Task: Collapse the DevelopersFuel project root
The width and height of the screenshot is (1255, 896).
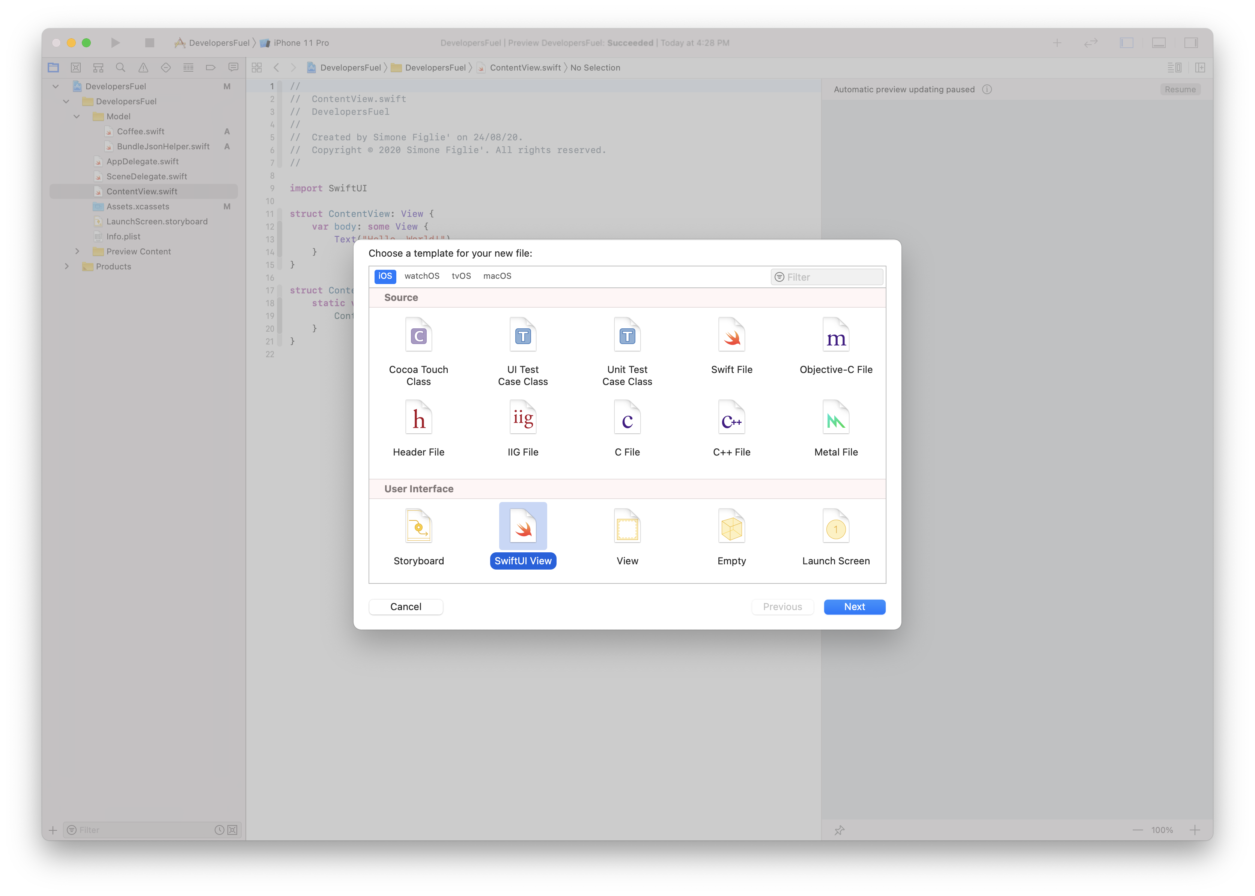Action: (x=56, y=86)
